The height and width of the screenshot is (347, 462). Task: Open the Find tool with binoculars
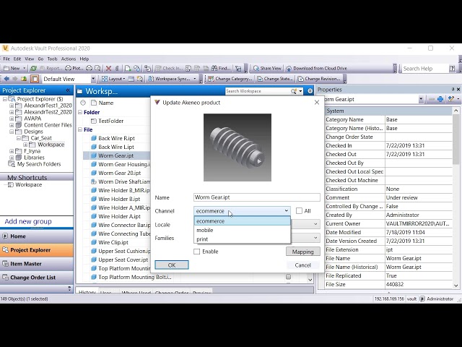click(221, 69)
